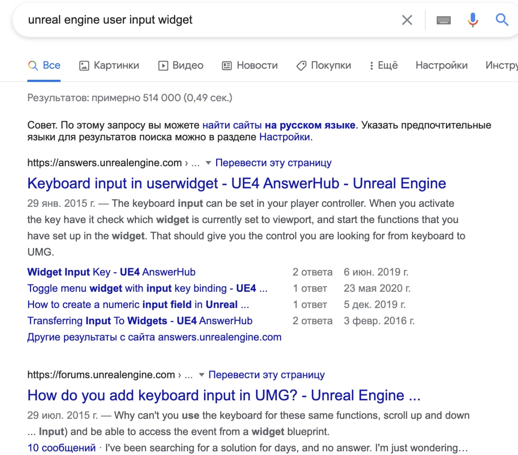Viewport: 518px width, 455px height.
Task: Open 'Widget Input Key - UE4 AnswerHub'
Action: (x=111, y=272)
